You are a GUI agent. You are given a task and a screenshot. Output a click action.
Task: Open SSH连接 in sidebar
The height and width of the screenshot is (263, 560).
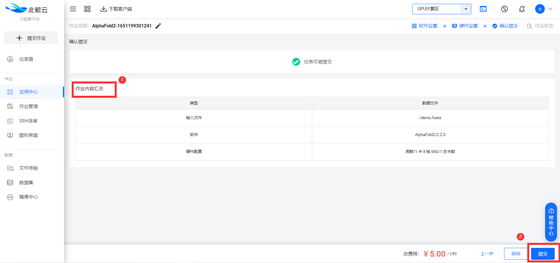point(32,121)
